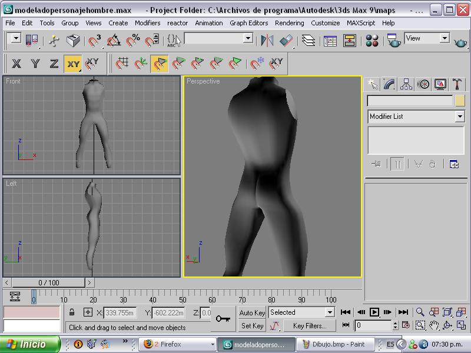Click the Mirror tool icon
471x353 pixels.
pyautogui.click(x=267, y=41)
